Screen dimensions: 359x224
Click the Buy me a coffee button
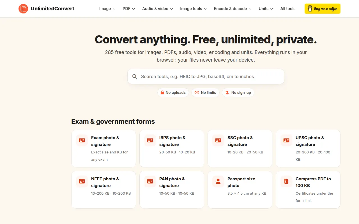323,9
